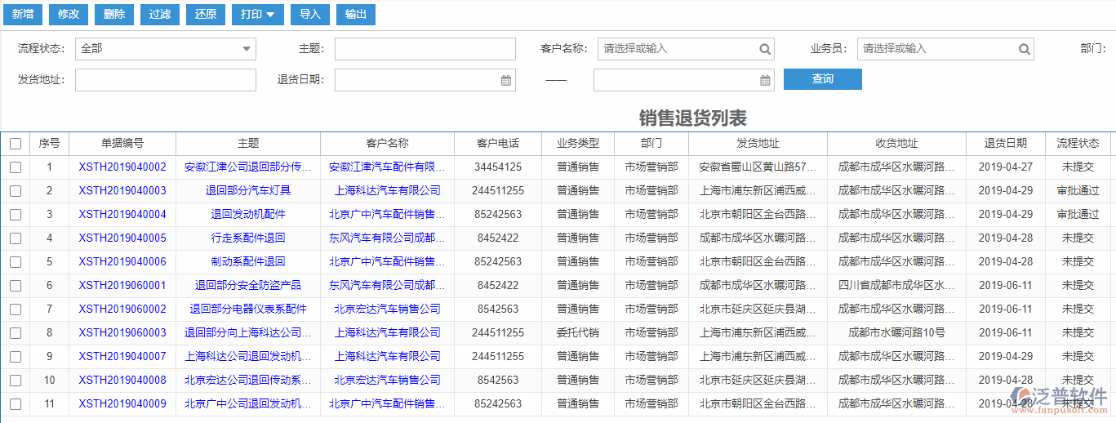Screen dimensions: 1116x423
Task: Check the checkbox for row 1
Action: click(x=16, y=167)
